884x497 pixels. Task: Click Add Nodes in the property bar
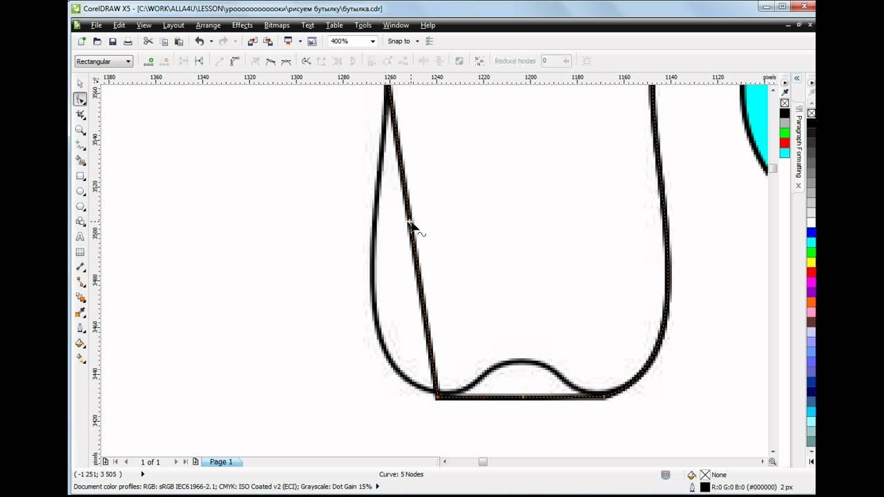[x=148, y=61]
